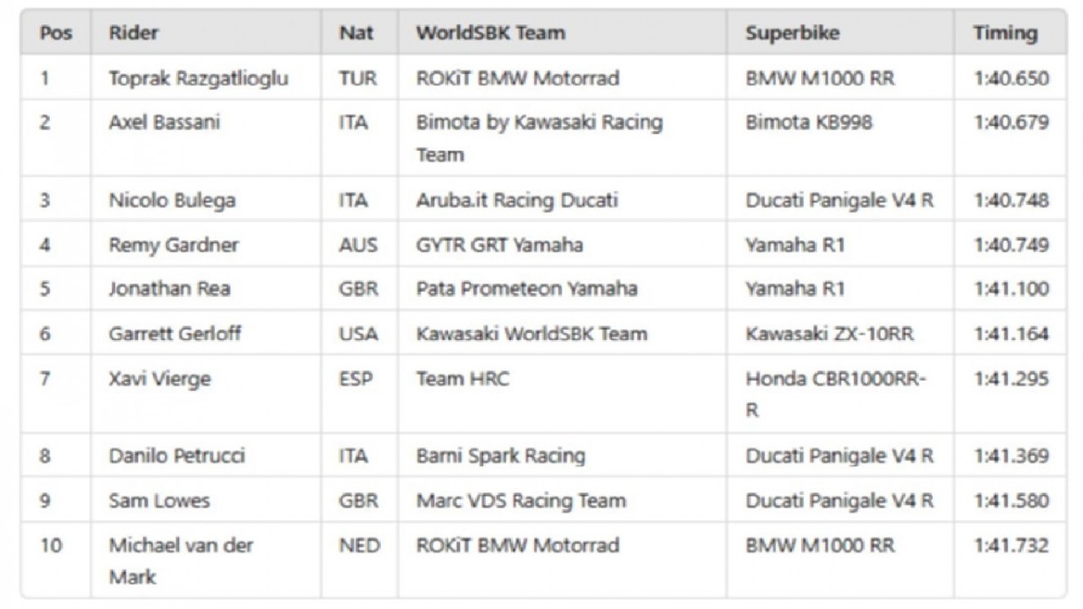Click the Timing column header
Viewport: 1083px width, 609px height.
(x=1004, y=34)
